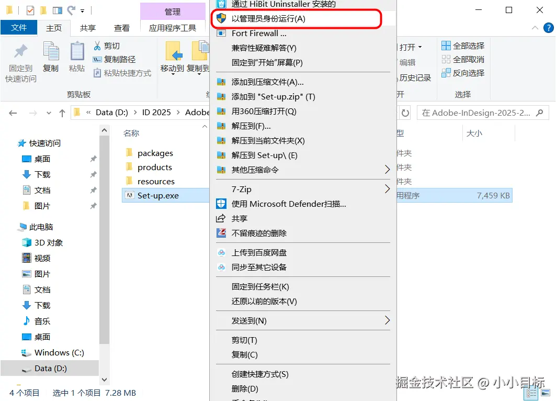Expand the 7-Zip submenu
This screenshot has height=401, width=556.
[x=303, y=189]
